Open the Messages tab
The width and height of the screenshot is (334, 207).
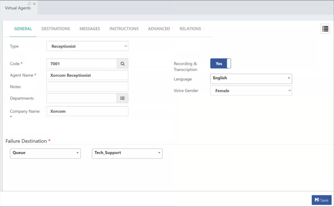tap(90, 29)
